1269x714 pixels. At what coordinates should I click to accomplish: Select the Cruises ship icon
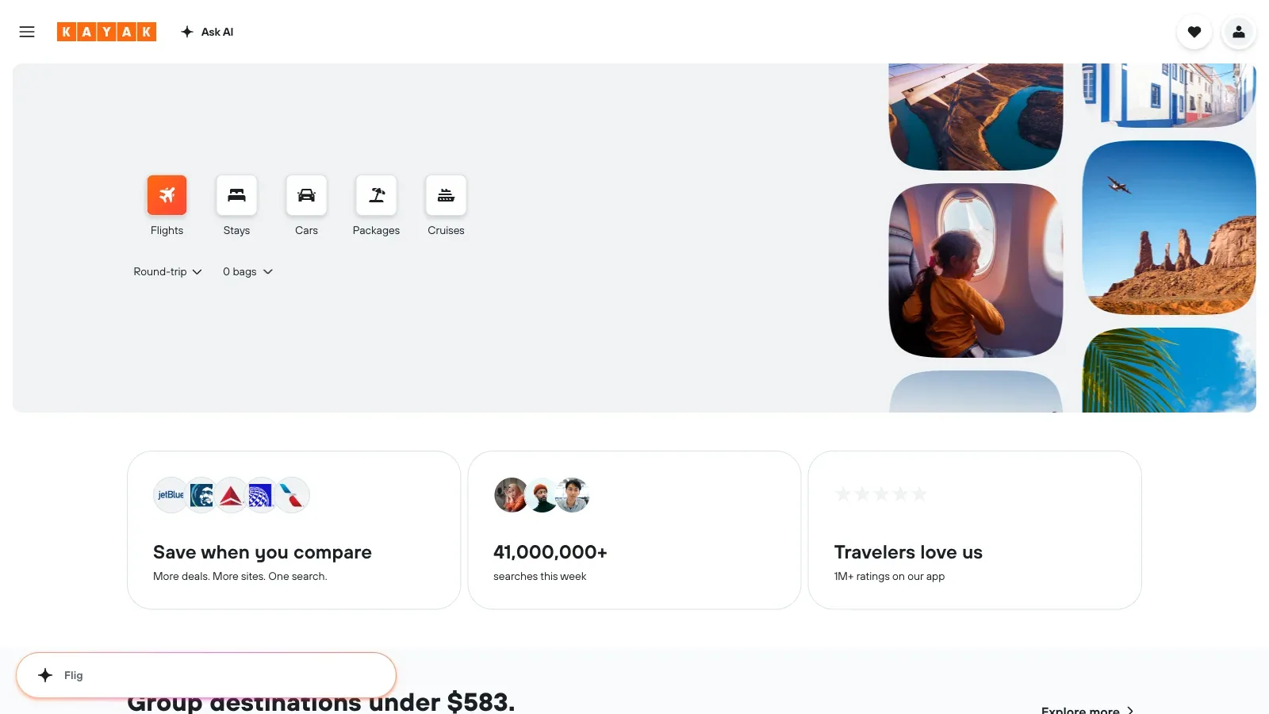(x=446, y=195)
